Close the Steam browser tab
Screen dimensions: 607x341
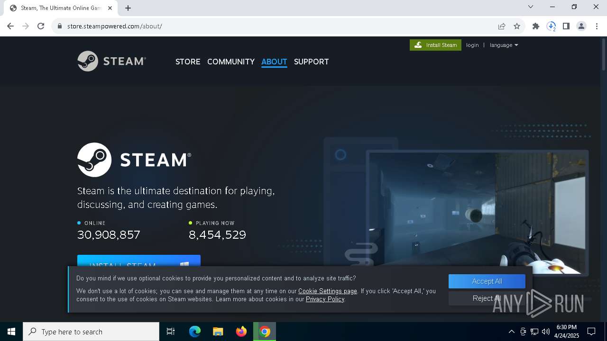point(110,8)
